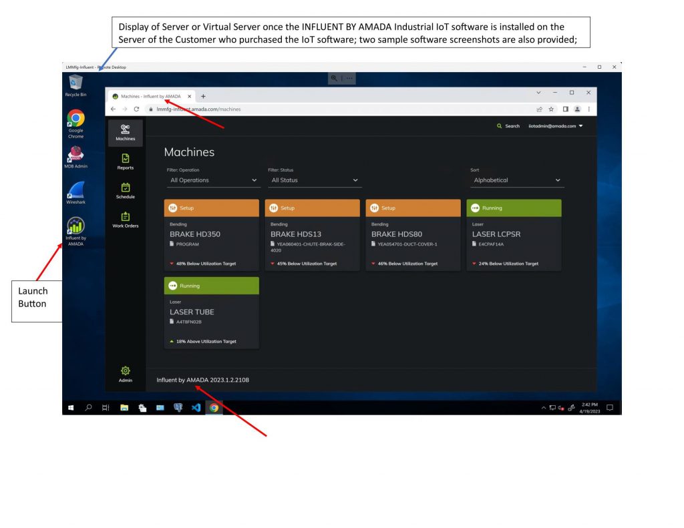Open the iiotadmin@amada.com account menu
The image size is (684, 528).
click(x=555, y=126)
